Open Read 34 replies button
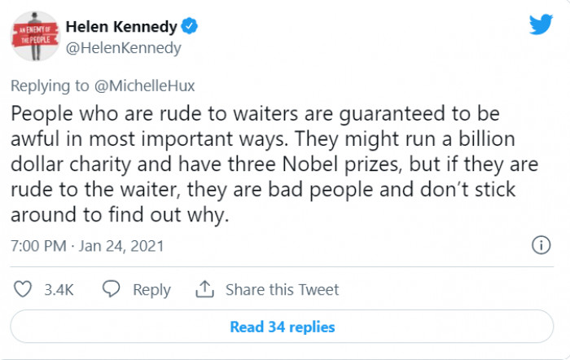570x360 pixels. (283, 327)
